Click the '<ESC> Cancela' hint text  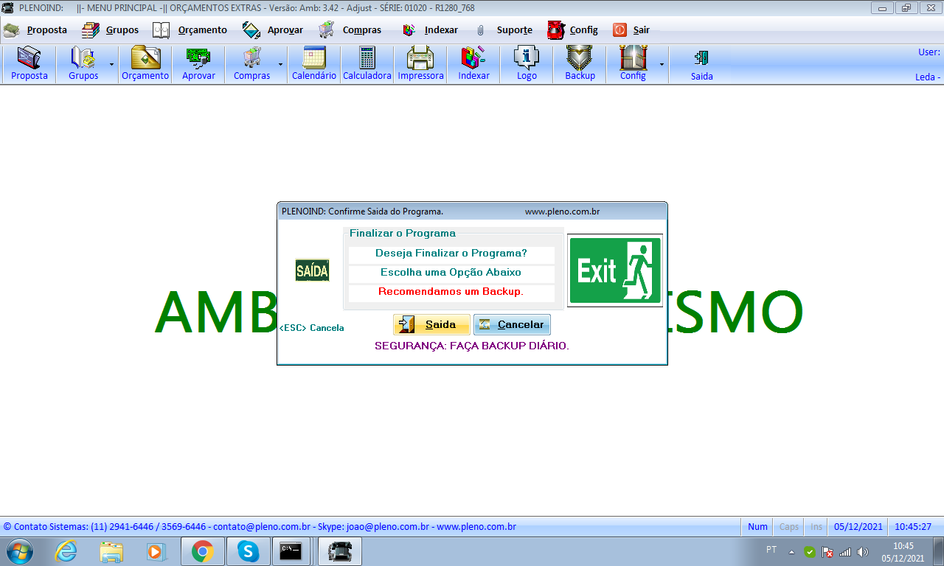[x=312, y=328]
